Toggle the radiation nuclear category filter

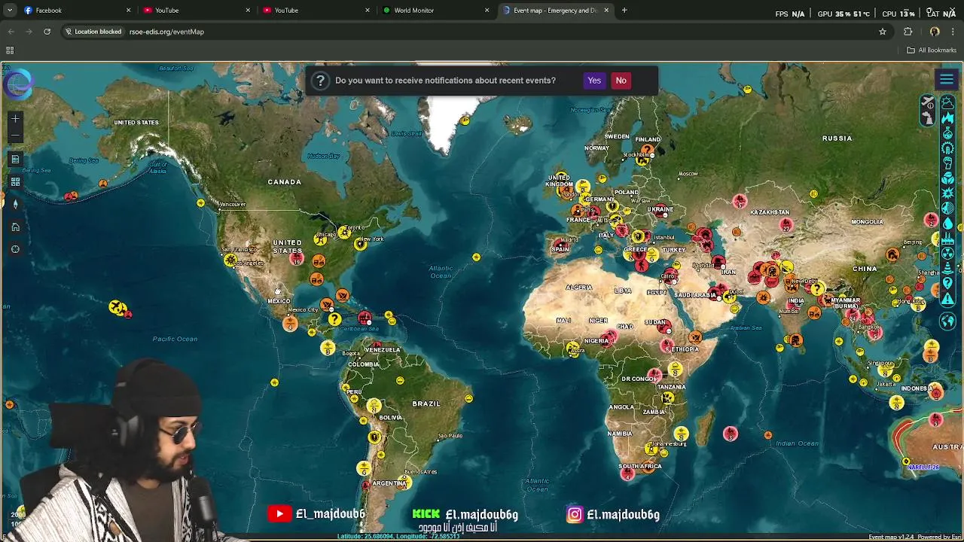click(x=948, y=253)
